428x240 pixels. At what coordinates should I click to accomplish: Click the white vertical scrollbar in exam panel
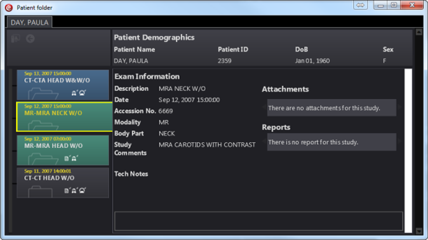click(x=408, y=150)
